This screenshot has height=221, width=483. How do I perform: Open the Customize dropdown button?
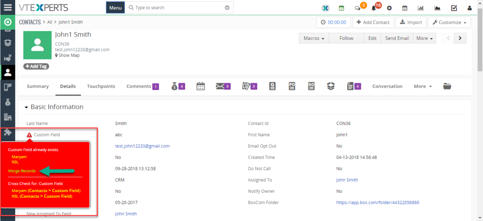[x=449, y=23]
